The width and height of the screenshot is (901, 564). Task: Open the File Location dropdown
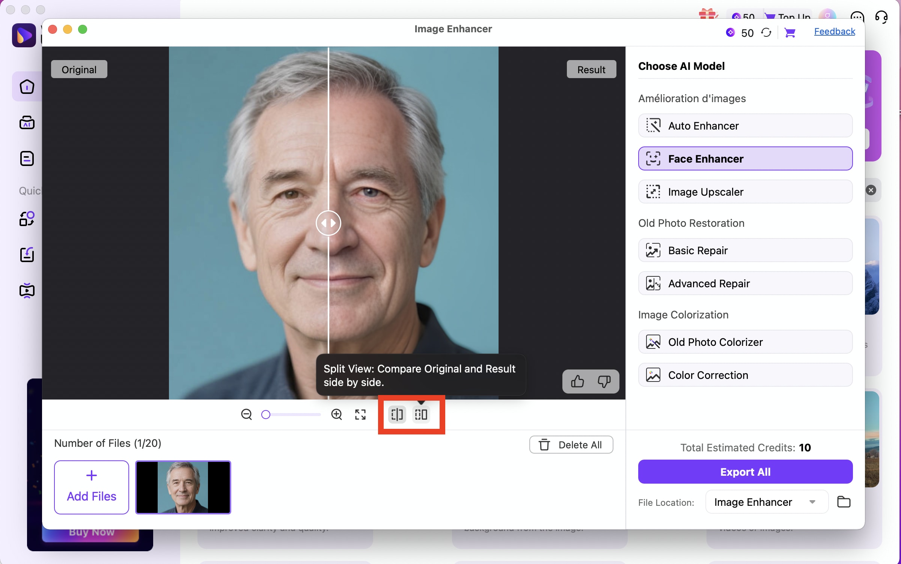coord(766,502)
